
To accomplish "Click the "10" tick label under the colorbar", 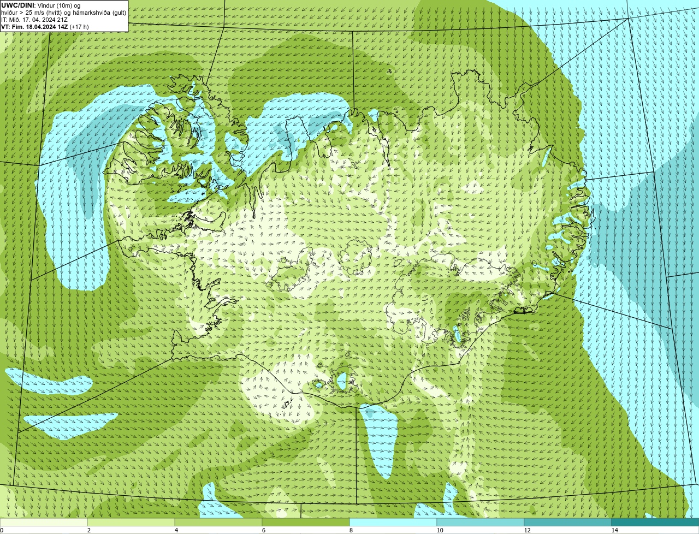I will pyautogui.click(x=440, y=530).
